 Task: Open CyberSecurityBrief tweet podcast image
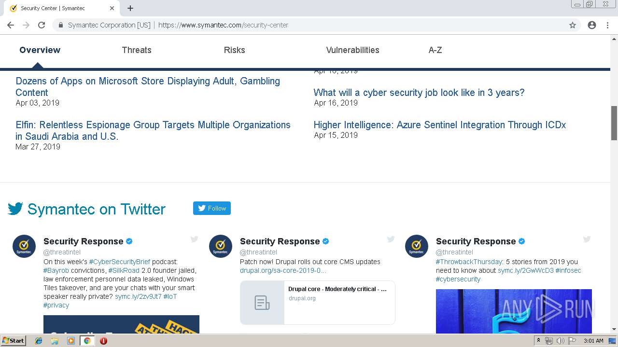tap(121, 324)
